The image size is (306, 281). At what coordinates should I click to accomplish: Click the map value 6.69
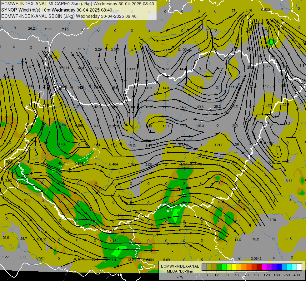coord(167,260)
